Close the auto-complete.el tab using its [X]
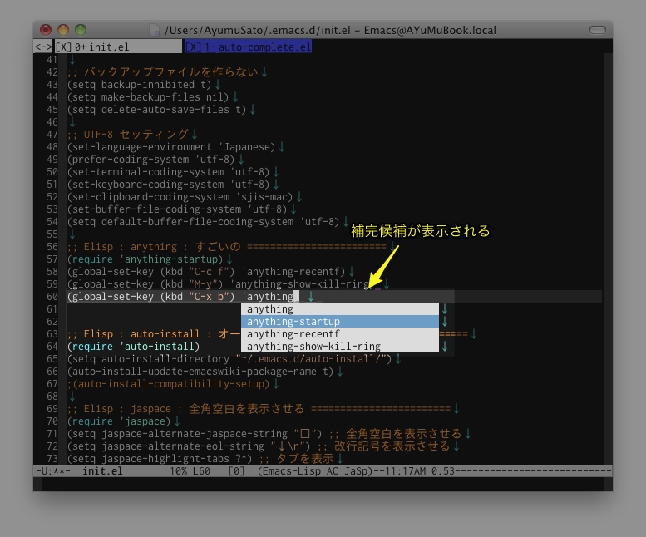This screenshot has height=537, width=646. (x=193, y=47)
